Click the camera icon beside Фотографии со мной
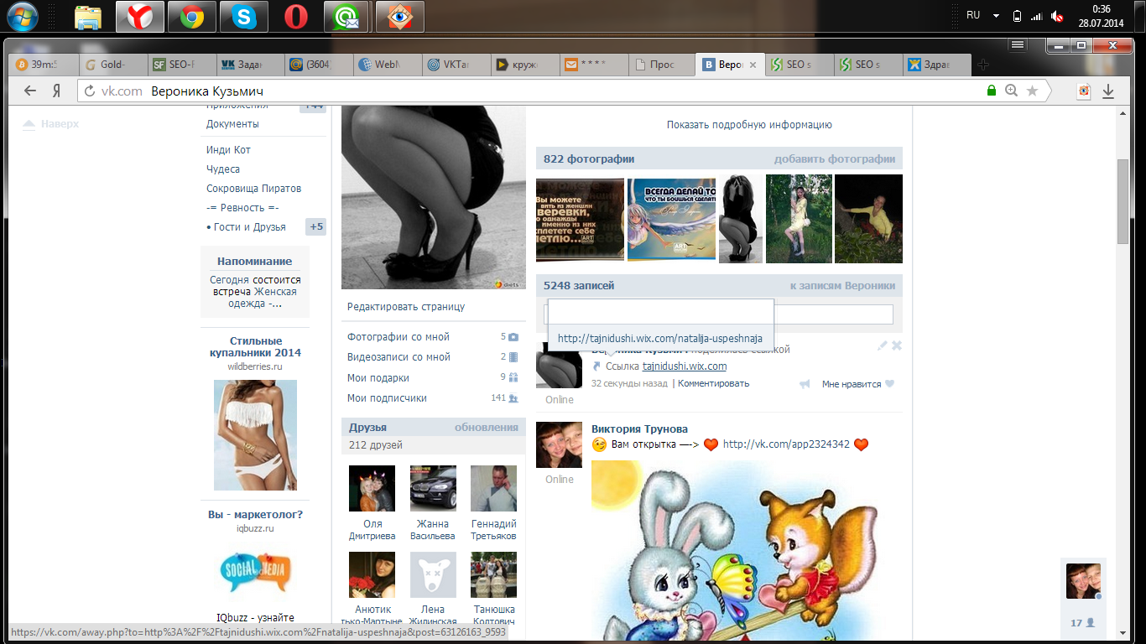 [513, 337]
